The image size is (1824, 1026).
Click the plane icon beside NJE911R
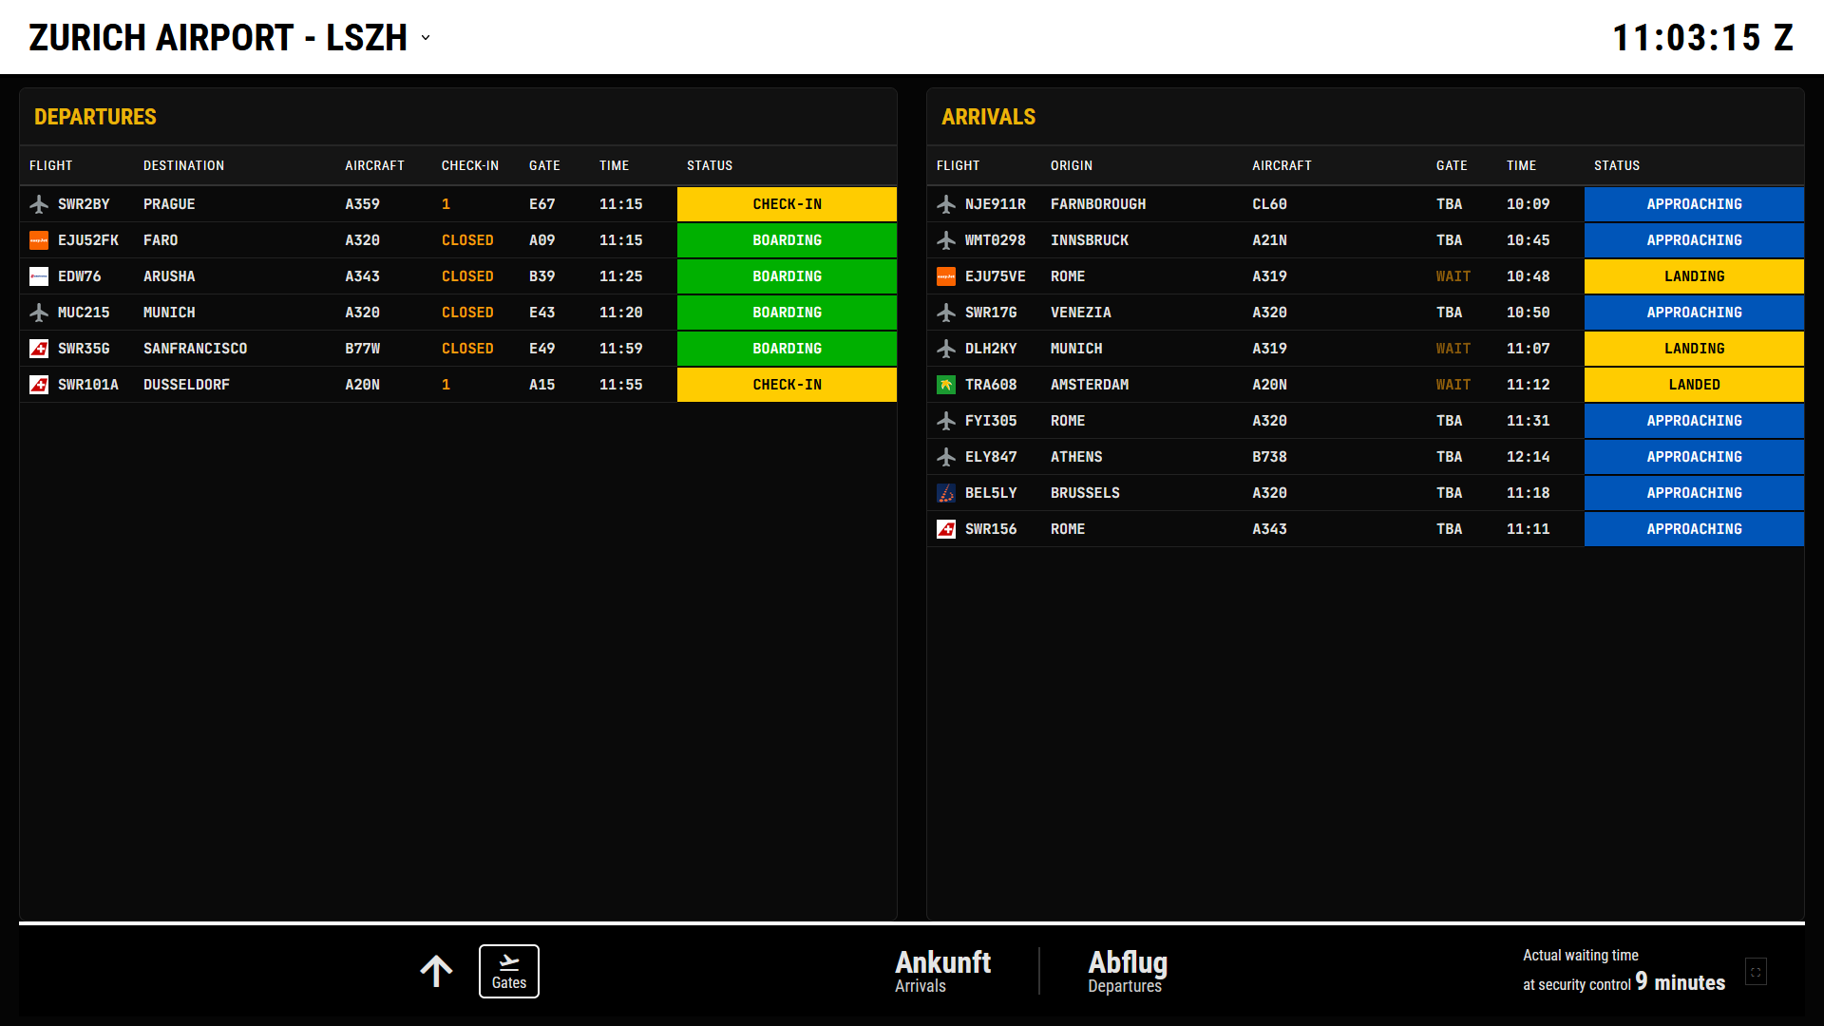(945, 204)
